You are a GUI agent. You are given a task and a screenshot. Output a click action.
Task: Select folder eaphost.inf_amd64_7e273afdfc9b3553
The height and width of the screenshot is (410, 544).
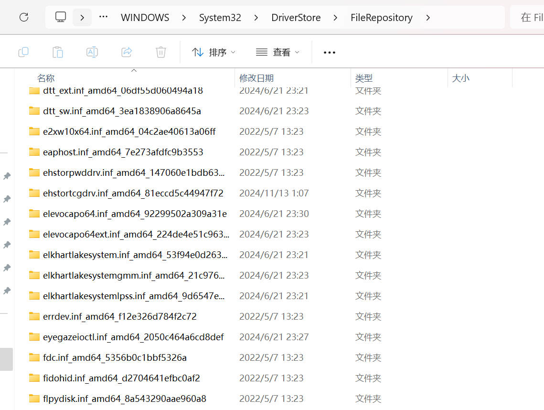(x=123, y=152)
